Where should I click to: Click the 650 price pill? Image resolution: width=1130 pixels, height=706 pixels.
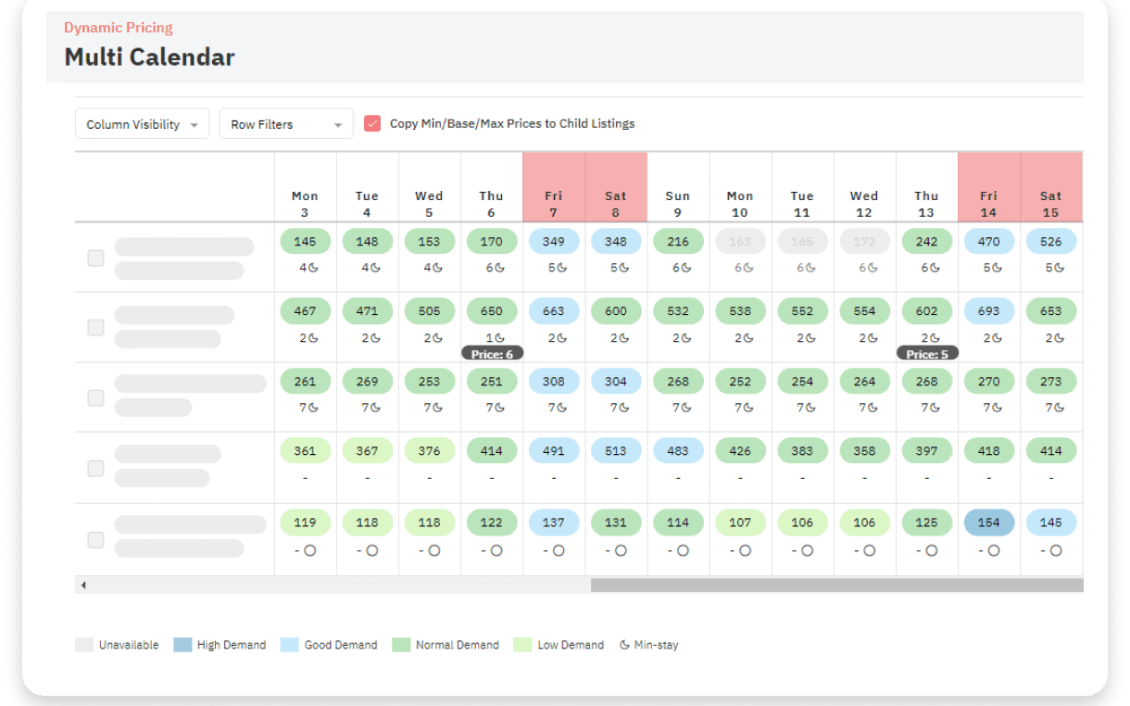pos(492,311)
